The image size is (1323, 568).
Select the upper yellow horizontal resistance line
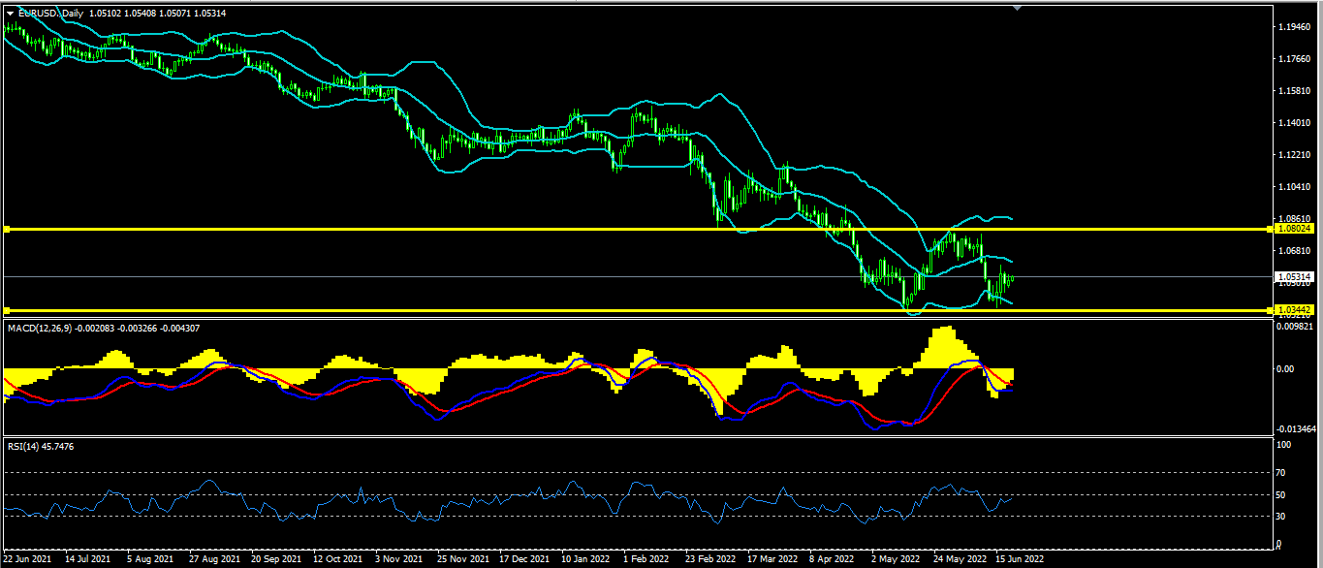[x=640, y=229]
